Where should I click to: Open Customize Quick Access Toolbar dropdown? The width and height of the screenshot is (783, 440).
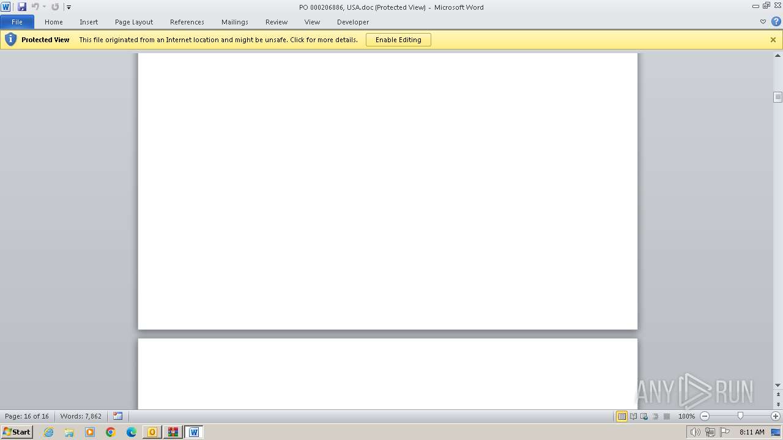point(69,7)
